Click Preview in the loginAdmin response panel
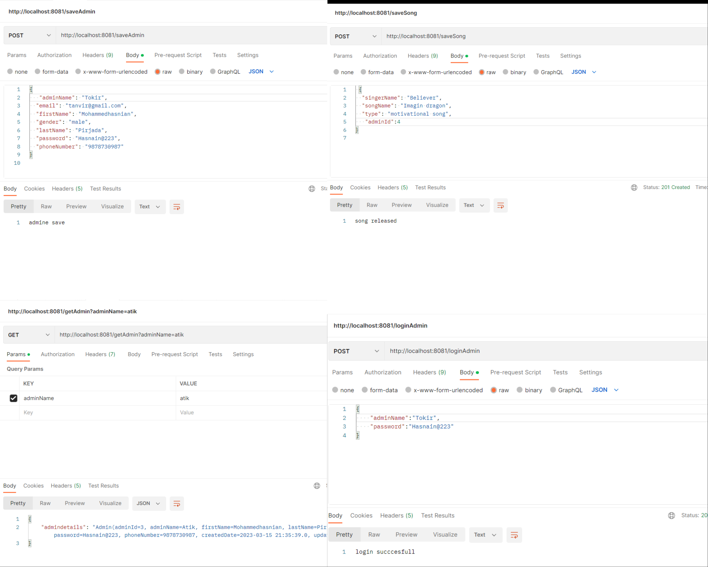 pyautogui.click(x=406, y=534)
